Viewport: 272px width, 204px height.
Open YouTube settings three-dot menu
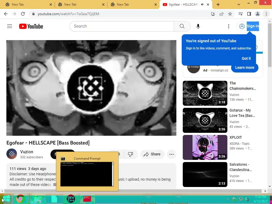pyautogui.click(x=229, y=26)
